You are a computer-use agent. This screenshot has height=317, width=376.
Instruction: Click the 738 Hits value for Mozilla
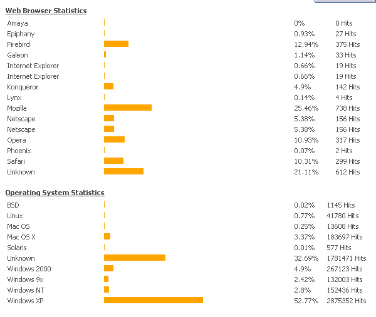pyautogui.click(x=347, y=108)
